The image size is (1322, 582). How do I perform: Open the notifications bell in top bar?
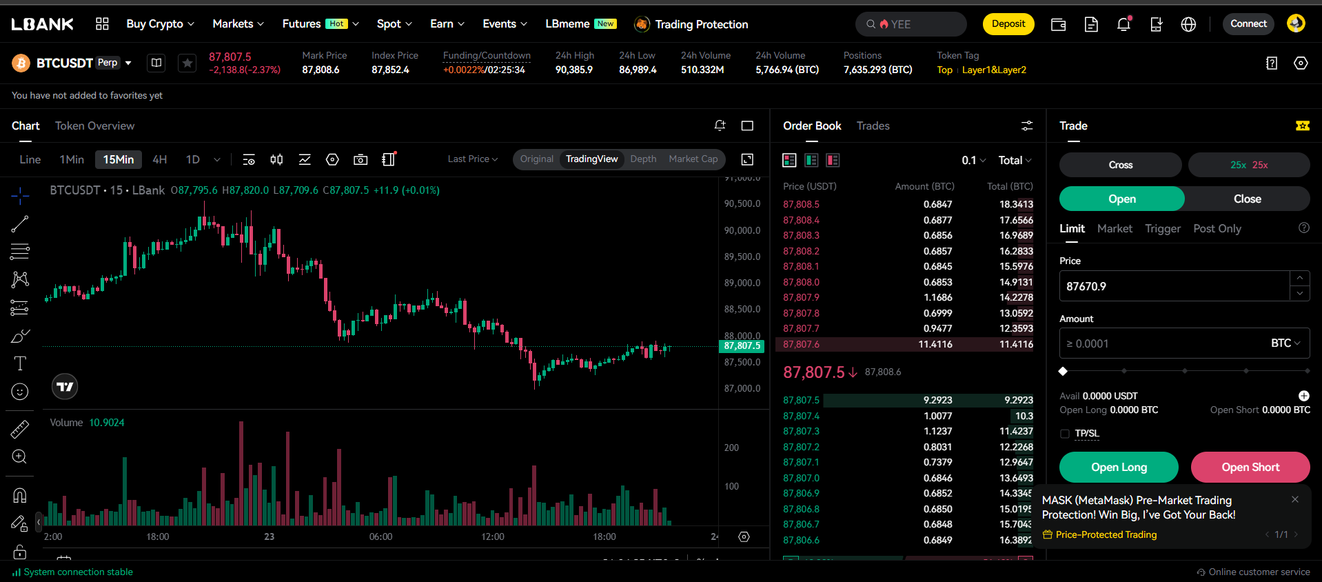click(x=1123, y=25)
